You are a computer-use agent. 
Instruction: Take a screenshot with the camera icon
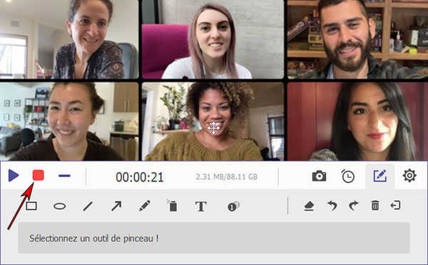319,176
